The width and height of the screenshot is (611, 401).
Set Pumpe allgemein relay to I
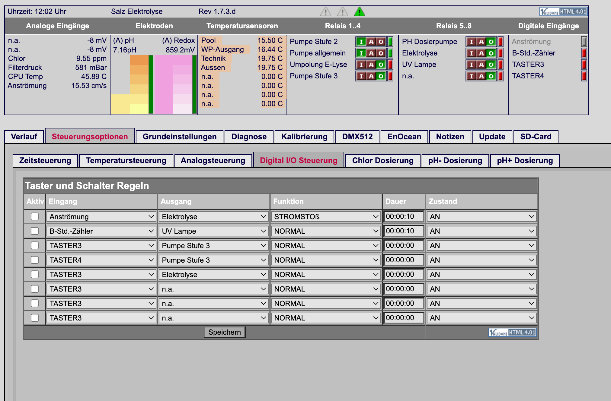click(x=361, y=53)
